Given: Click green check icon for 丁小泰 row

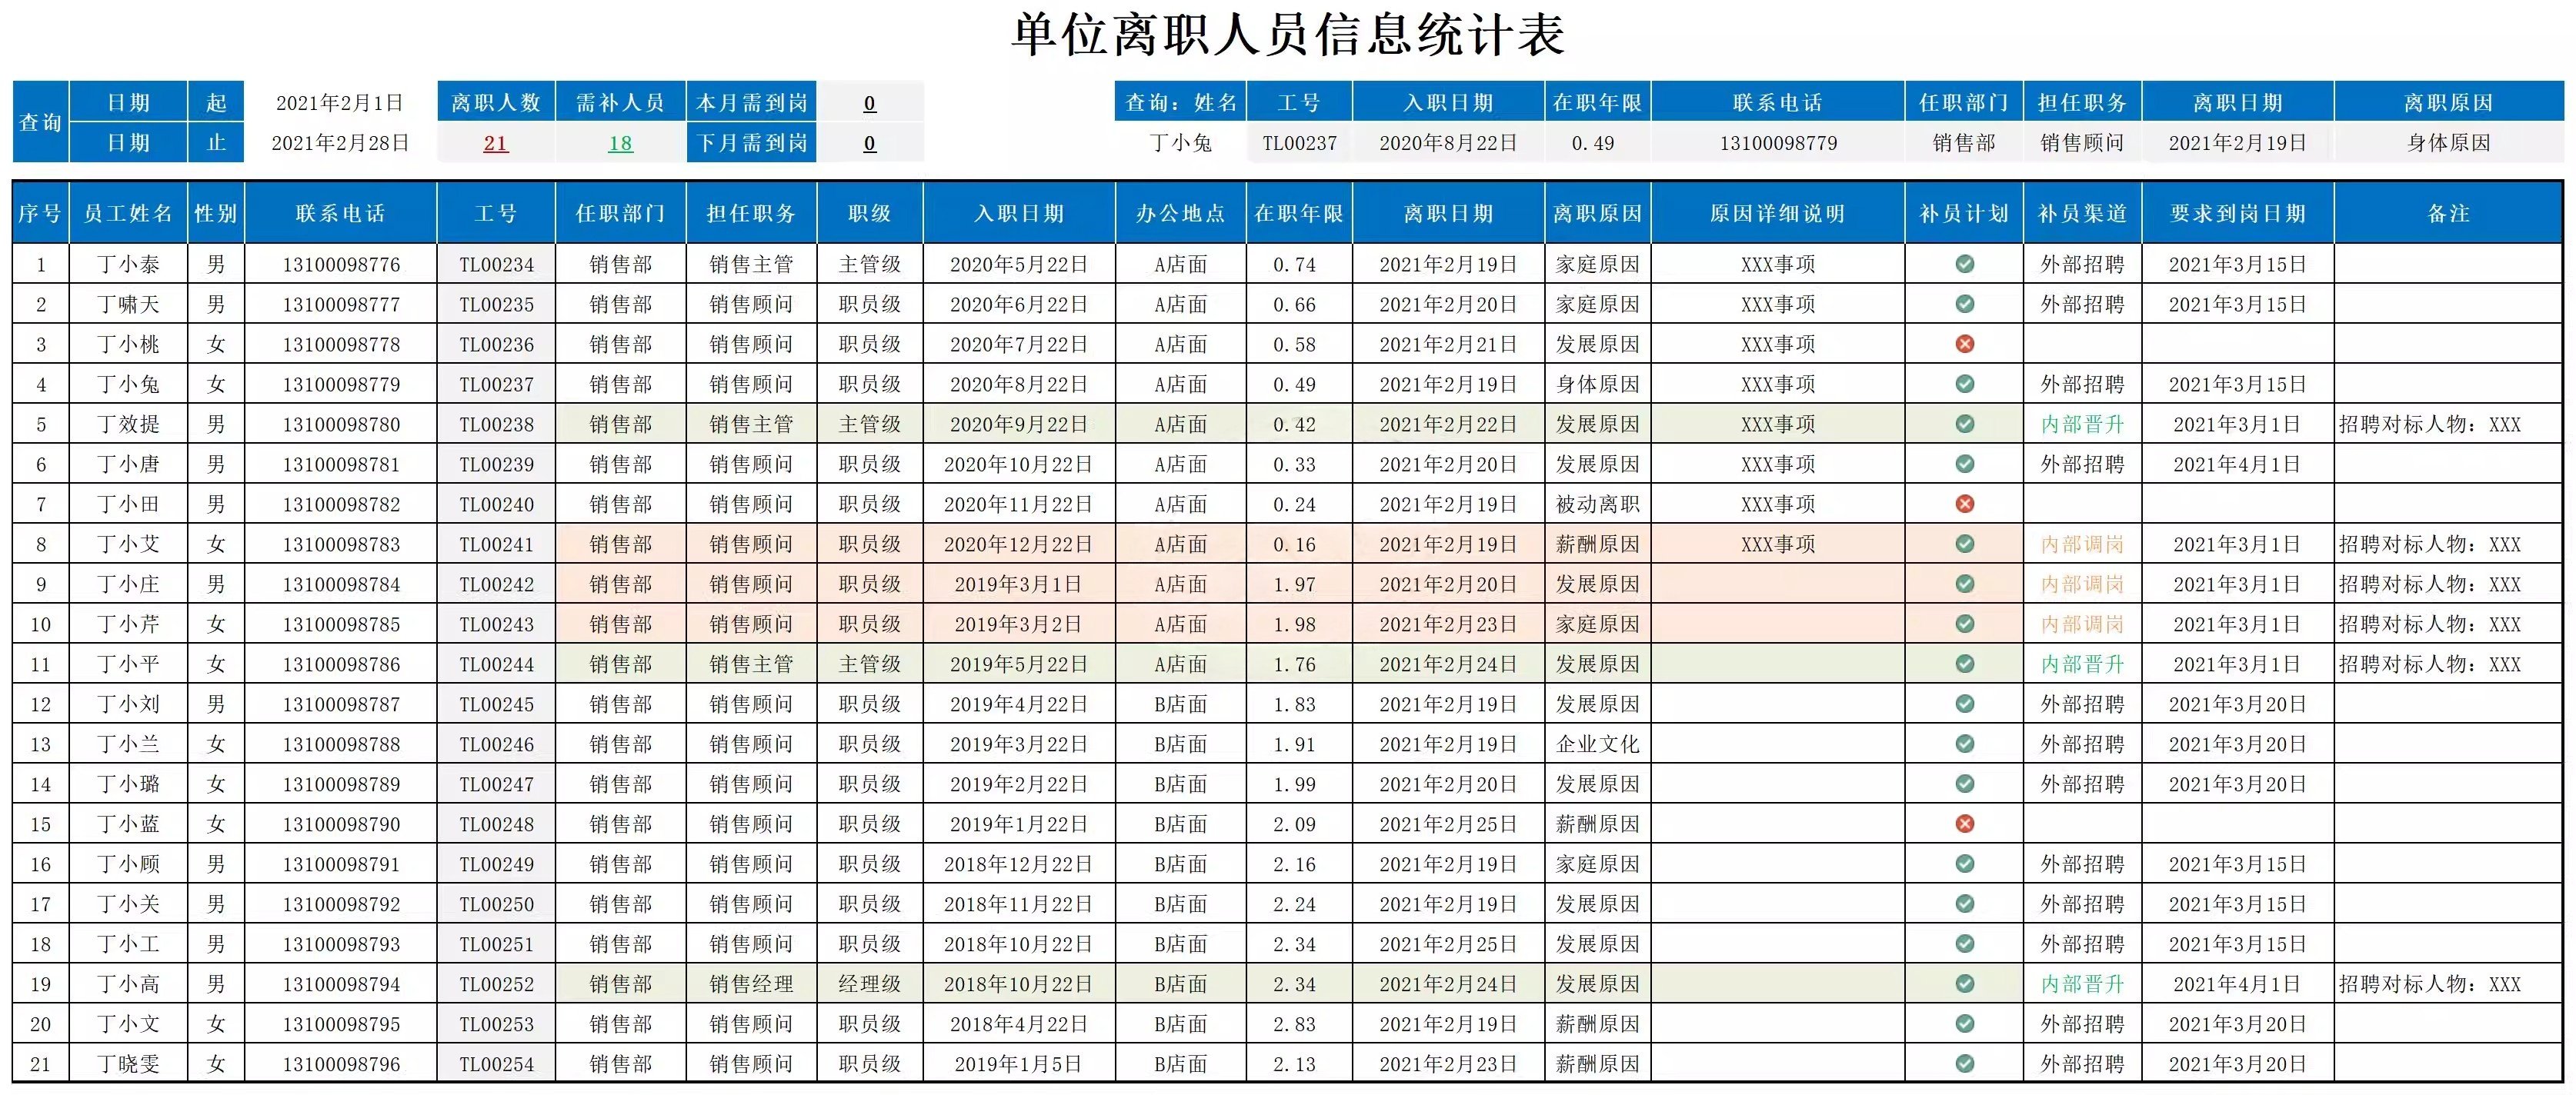Looking at the screenshot, I should pos(1964,264).
